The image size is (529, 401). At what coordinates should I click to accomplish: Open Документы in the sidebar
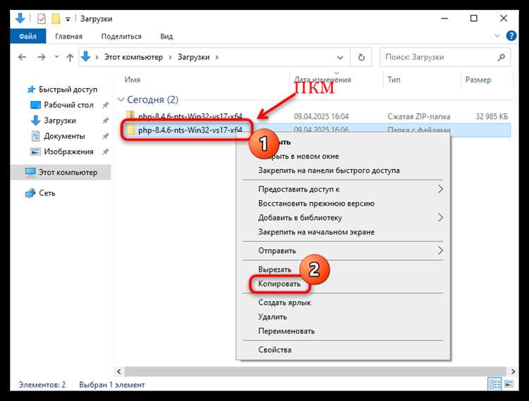pyautogui.click(x=64, y=136)
